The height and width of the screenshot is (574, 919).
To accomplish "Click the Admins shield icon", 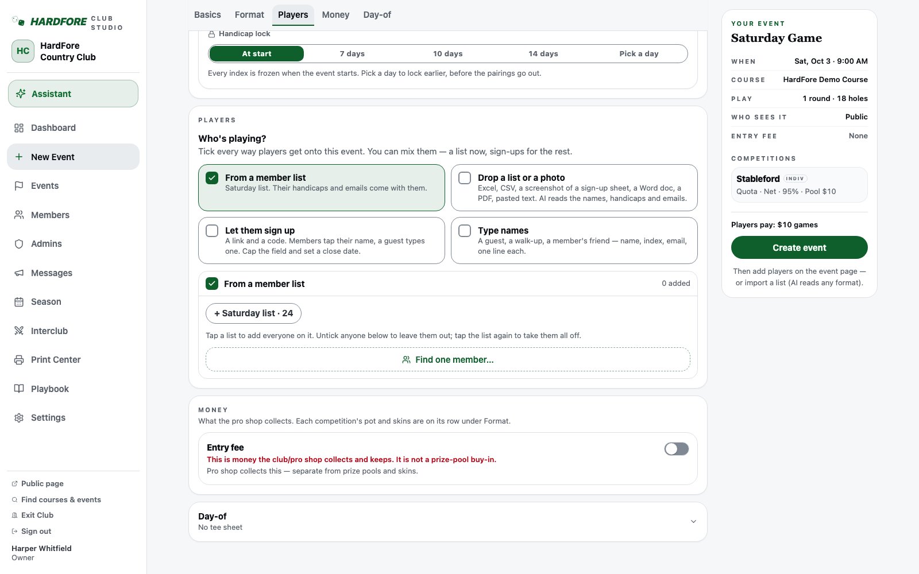I will pos(19,244).
